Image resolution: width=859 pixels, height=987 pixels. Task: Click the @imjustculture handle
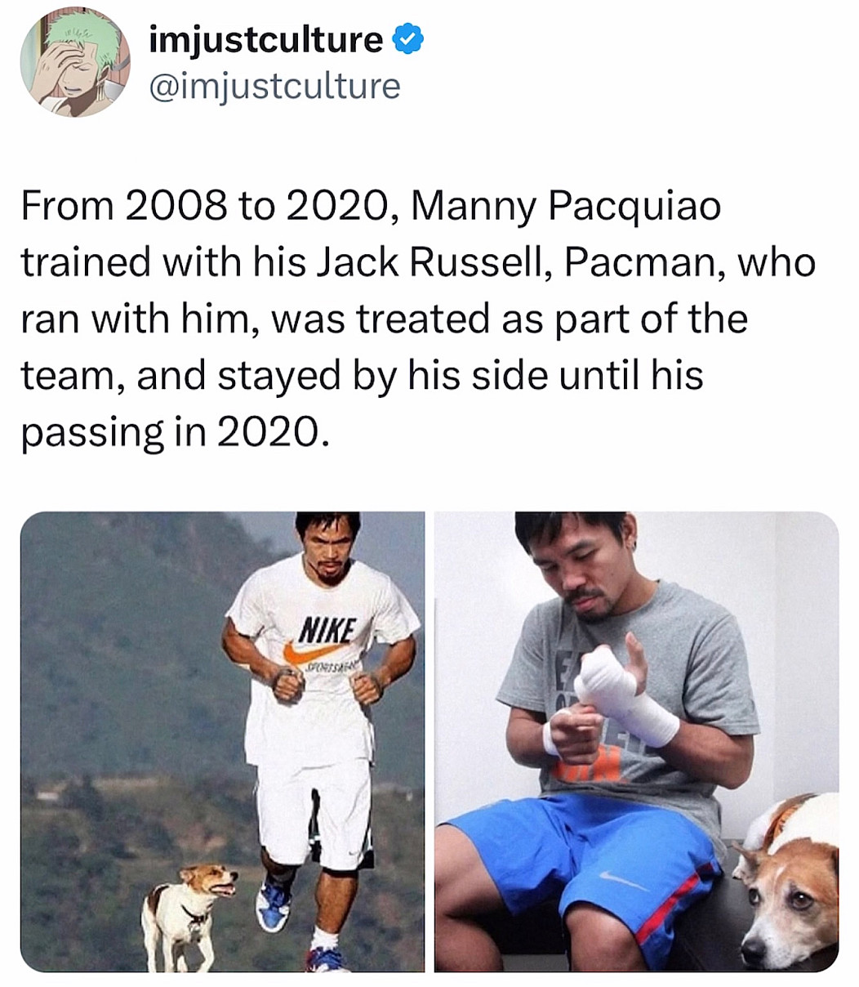[x=274, y=86]
